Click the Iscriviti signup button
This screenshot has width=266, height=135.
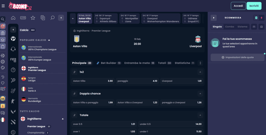point(254,6)
